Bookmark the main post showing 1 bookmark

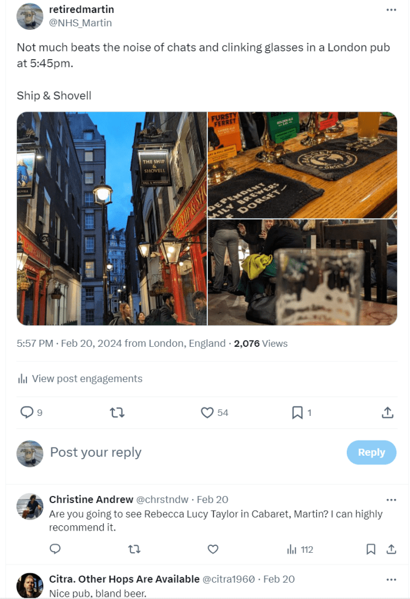pyautogui.click(x=297, y=412)
